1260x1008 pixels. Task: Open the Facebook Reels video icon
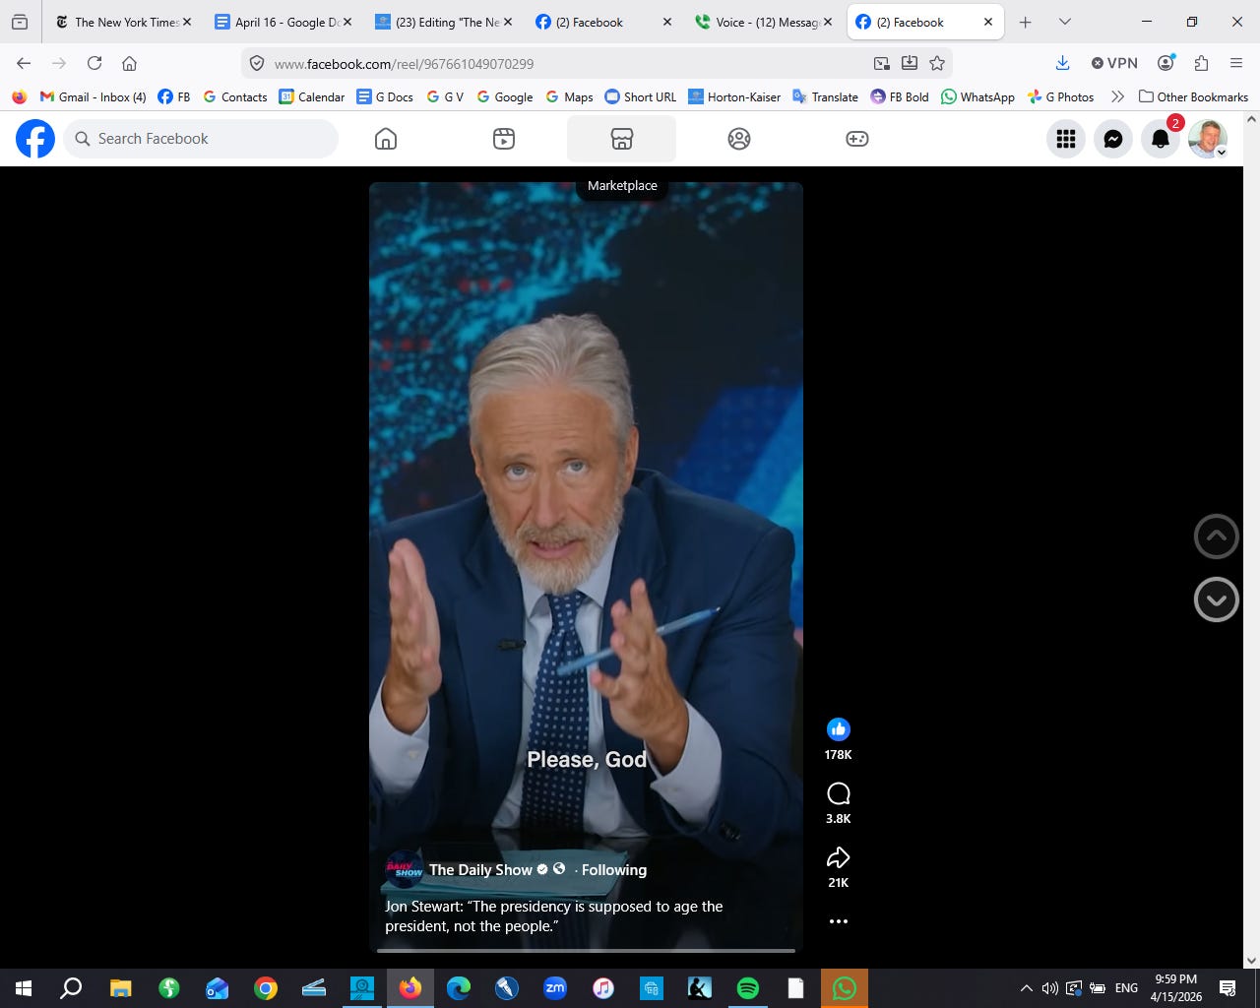[x=504, y=139]
